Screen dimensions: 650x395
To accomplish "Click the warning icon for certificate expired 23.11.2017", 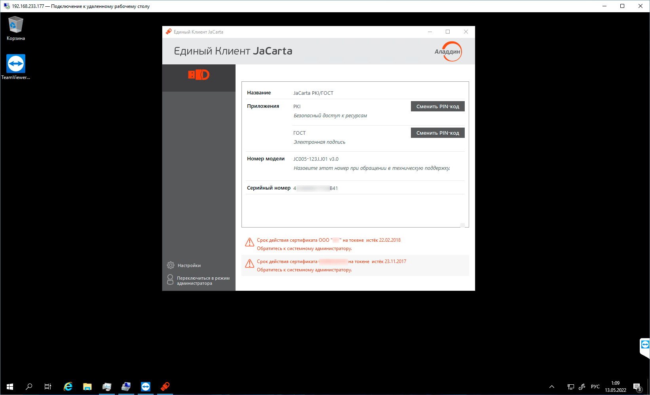I will coord(250,263).
